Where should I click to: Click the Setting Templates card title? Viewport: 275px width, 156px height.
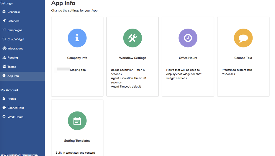coord(77,141)
